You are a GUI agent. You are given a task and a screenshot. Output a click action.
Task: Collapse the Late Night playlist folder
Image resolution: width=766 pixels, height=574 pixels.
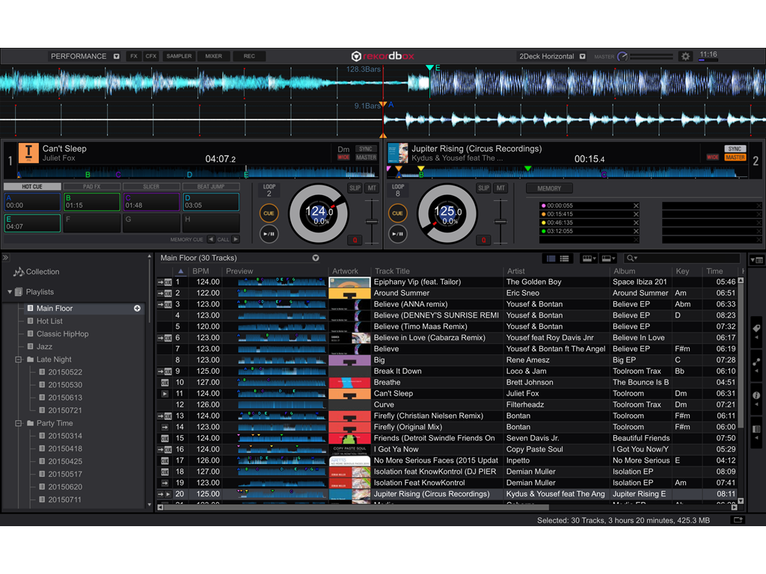tap(19, 359)
